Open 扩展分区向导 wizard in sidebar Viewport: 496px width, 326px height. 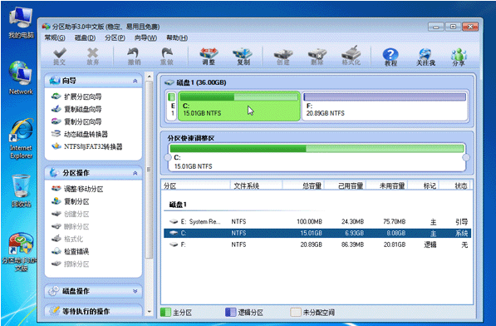click(x=76, y=96)
